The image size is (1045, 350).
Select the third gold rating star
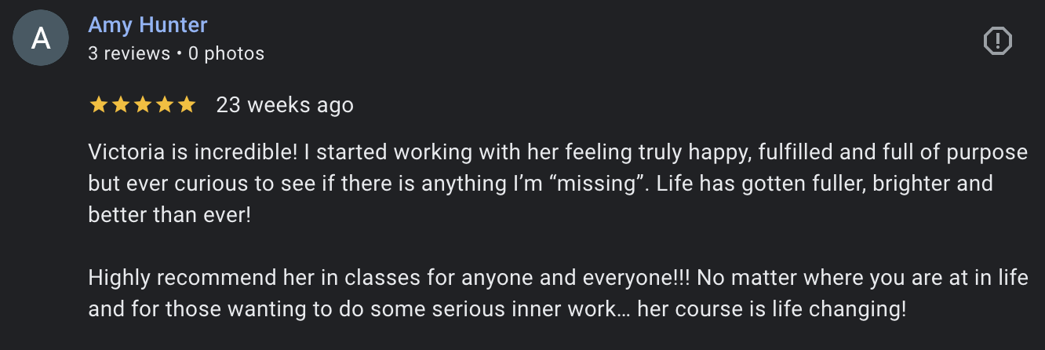(142, 104)
